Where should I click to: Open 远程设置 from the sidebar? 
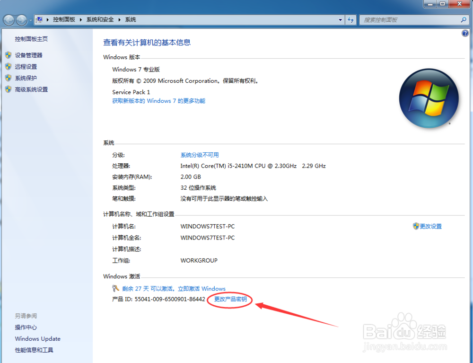tap(26, 67)
